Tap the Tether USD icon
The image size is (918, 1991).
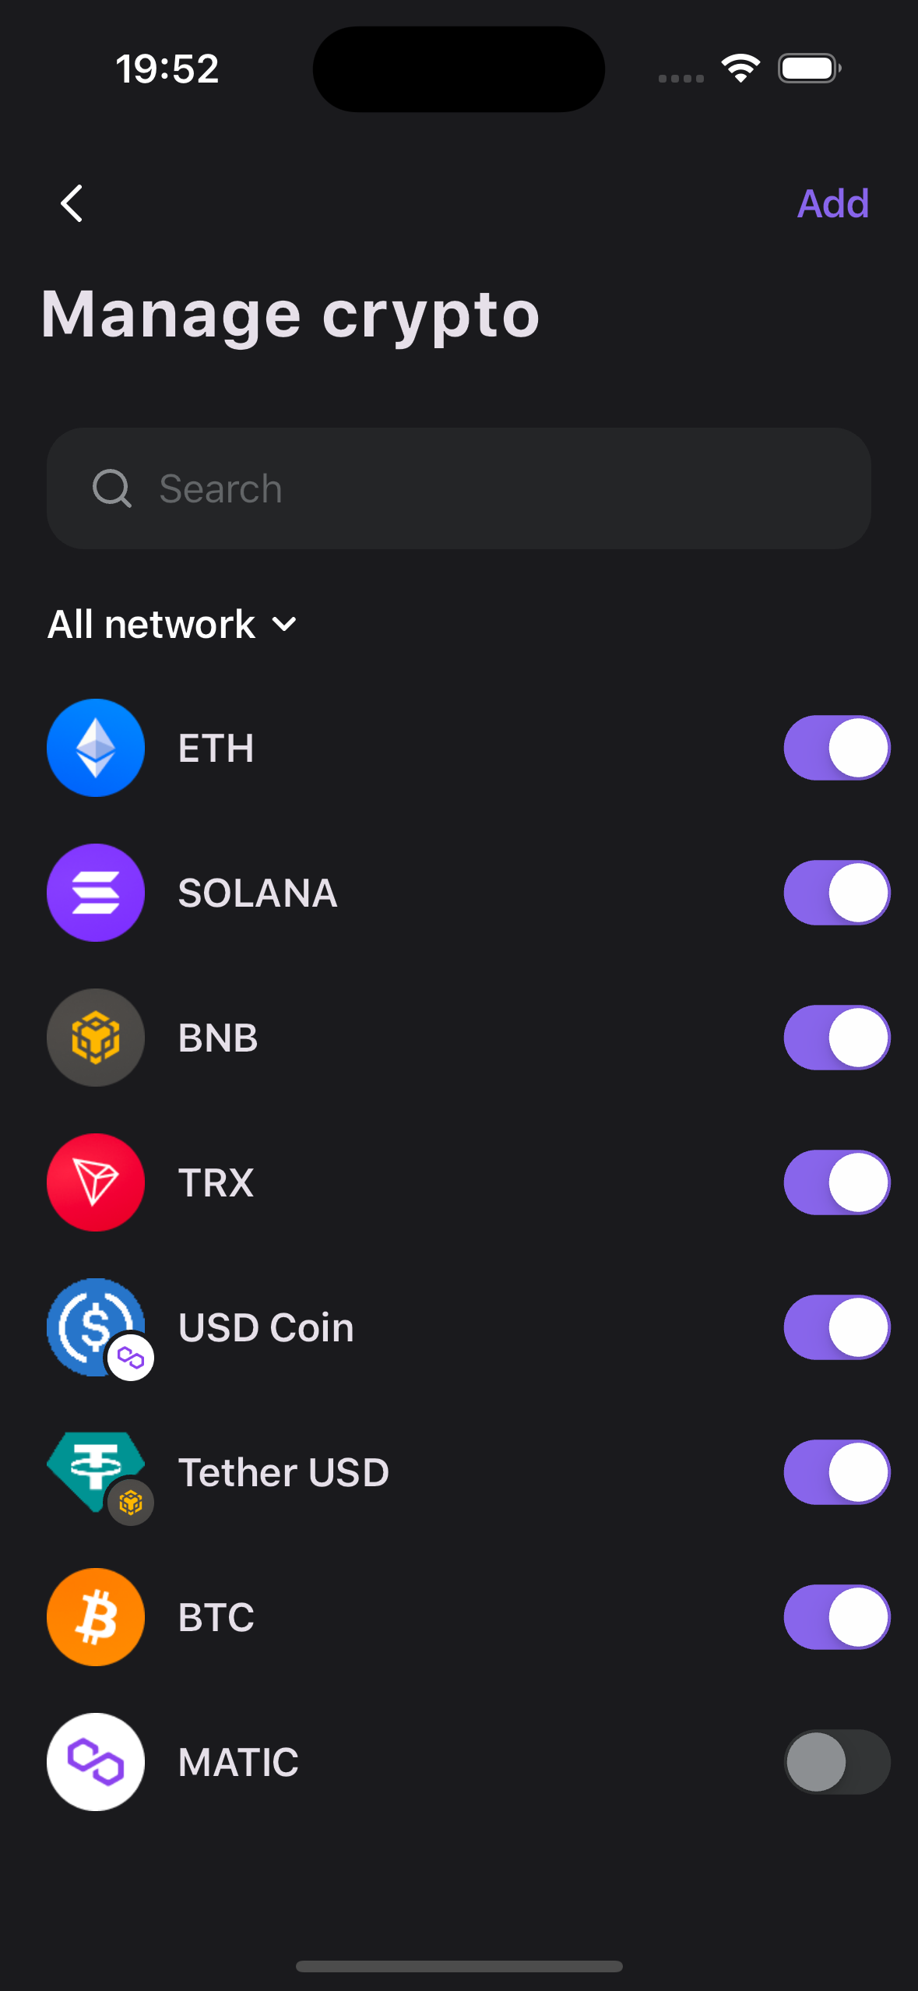click(x=96, y=1471)
